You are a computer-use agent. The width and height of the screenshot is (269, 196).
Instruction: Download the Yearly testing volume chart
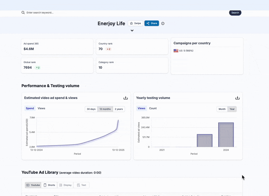point(237,98)
